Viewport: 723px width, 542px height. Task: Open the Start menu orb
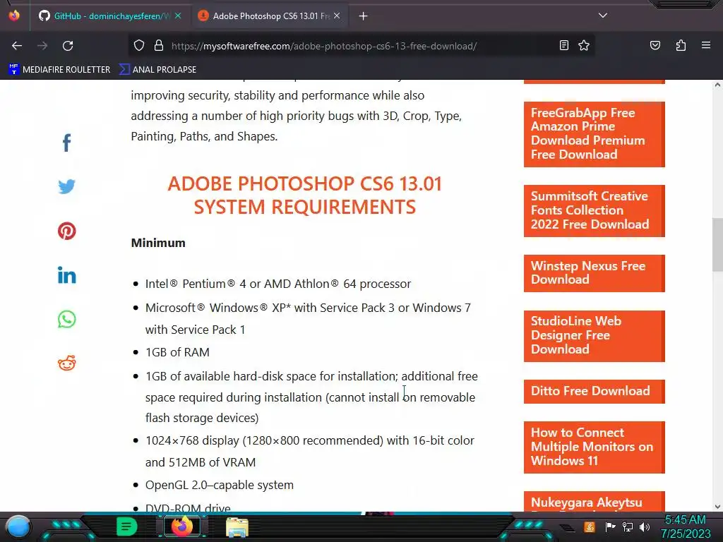pyautogui.click(x=18, y=526)
